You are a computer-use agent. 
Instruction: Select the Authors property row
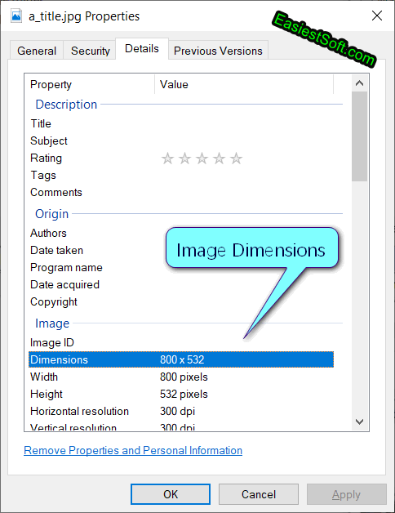181,233
